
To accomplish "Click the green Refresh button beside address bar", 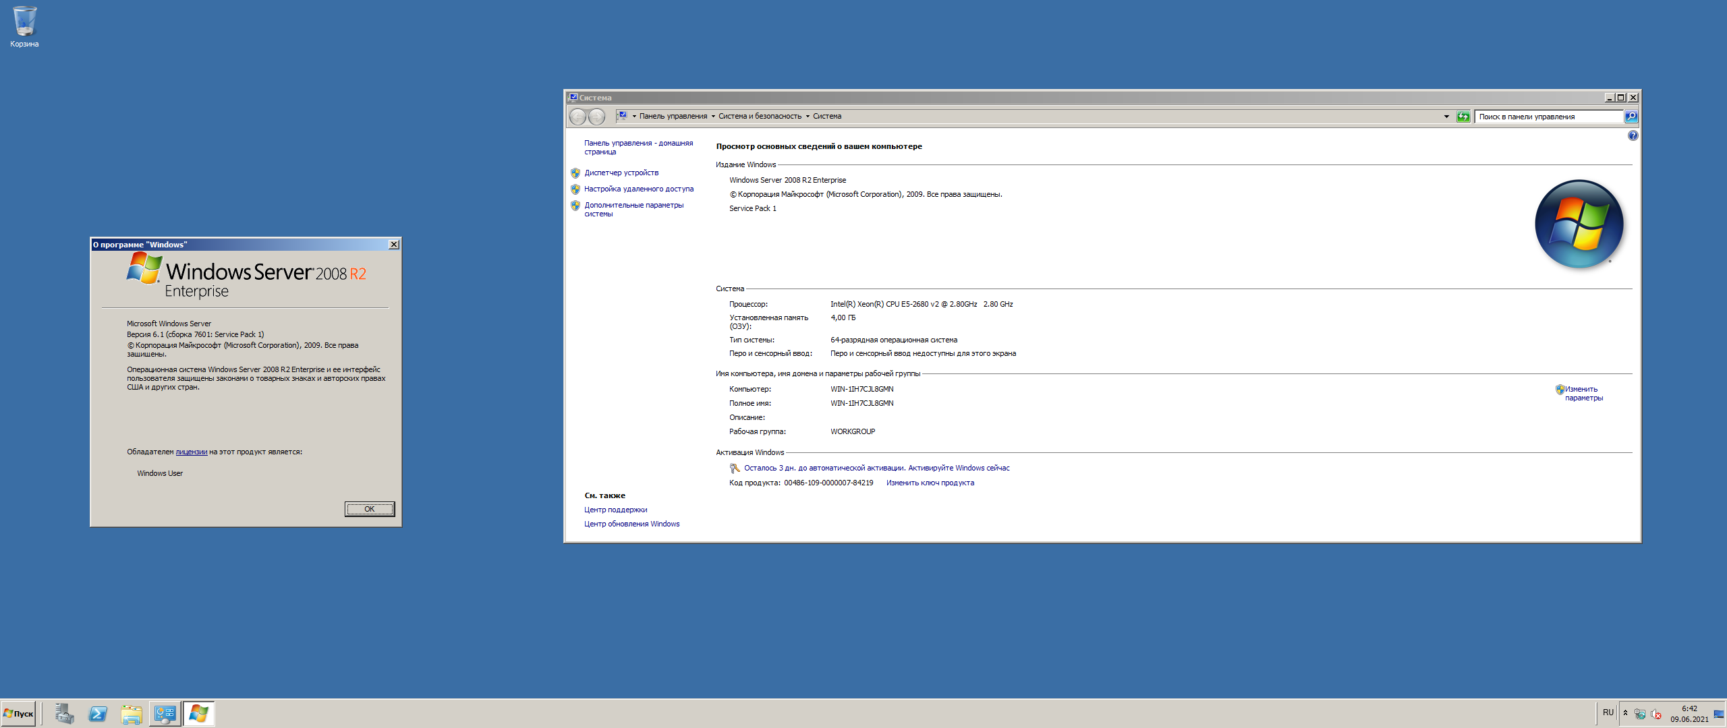I will 1463,117.
